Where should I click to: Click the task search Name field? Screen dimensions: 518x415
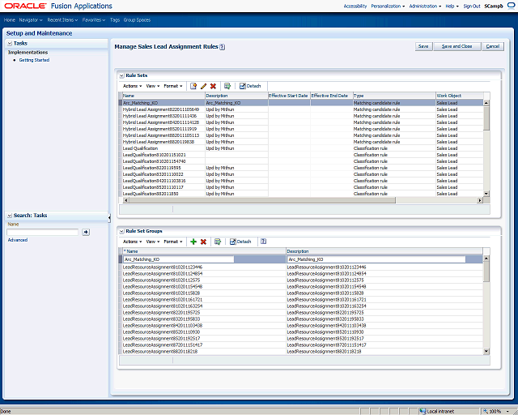click(x=43, y=232)
